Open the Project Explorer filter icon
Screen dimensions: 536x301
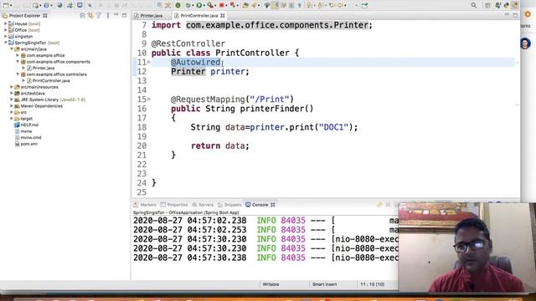coord(99,16)
